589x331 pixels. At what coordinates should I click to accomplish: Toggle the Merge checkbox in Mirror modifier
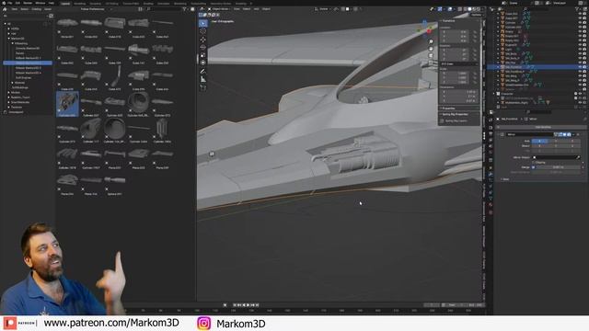[534, 167]
